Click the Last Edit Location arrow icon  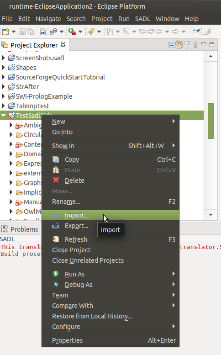[x=142, y=32]
